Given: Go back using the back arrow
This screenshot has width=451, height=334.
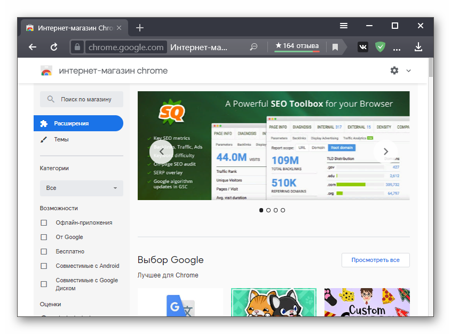Looking at the screenshot, I should (32, 47).
